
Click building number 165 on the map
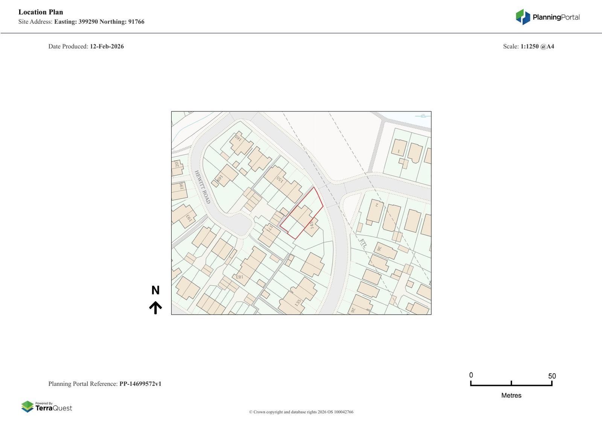click(238, 137)
